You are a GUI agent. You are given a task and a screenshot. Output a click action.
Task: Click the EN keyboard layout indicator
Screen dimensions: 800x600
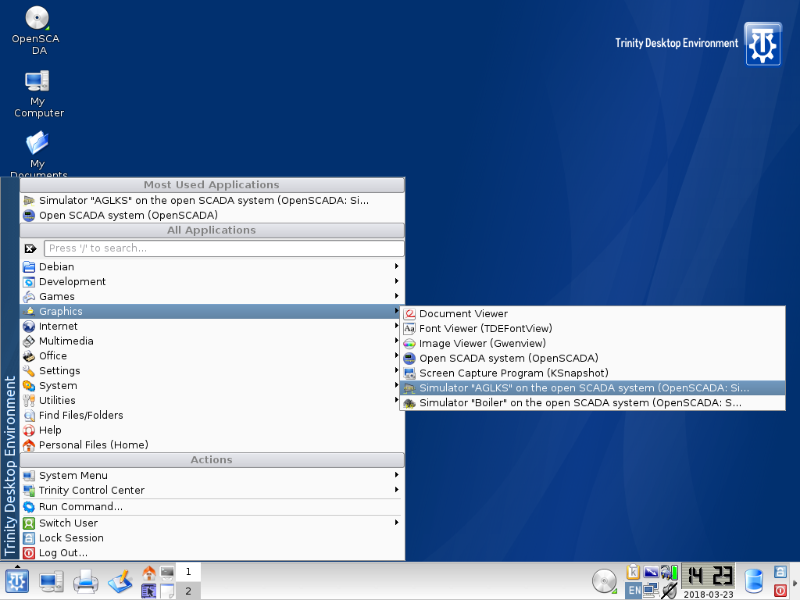point(634,591)
